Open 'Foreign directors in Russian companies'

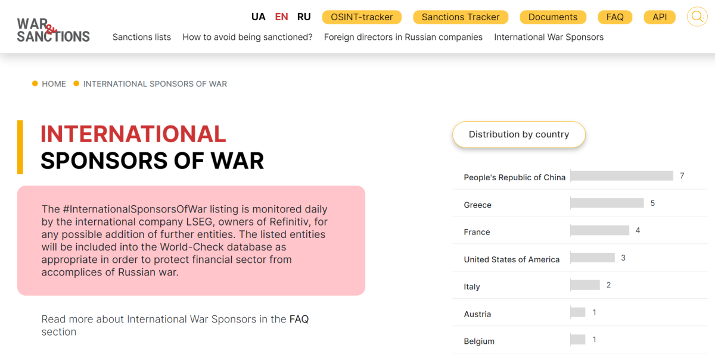pos(403,37)
